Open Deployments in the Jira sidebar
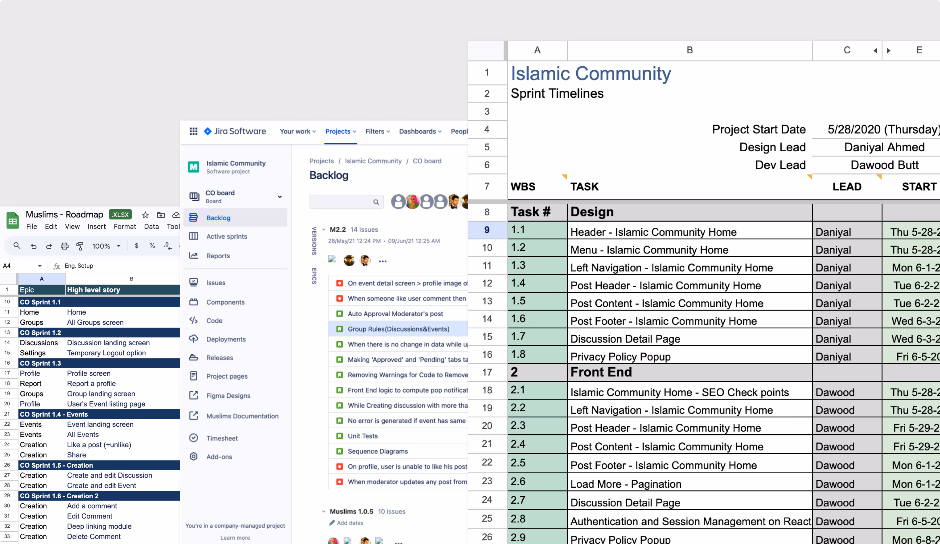Viewport: 940px width, 544px height. (x=226, y=339)
